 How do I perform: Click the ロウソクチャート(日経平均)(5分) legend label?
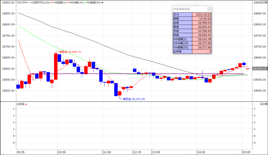[34, 2]
